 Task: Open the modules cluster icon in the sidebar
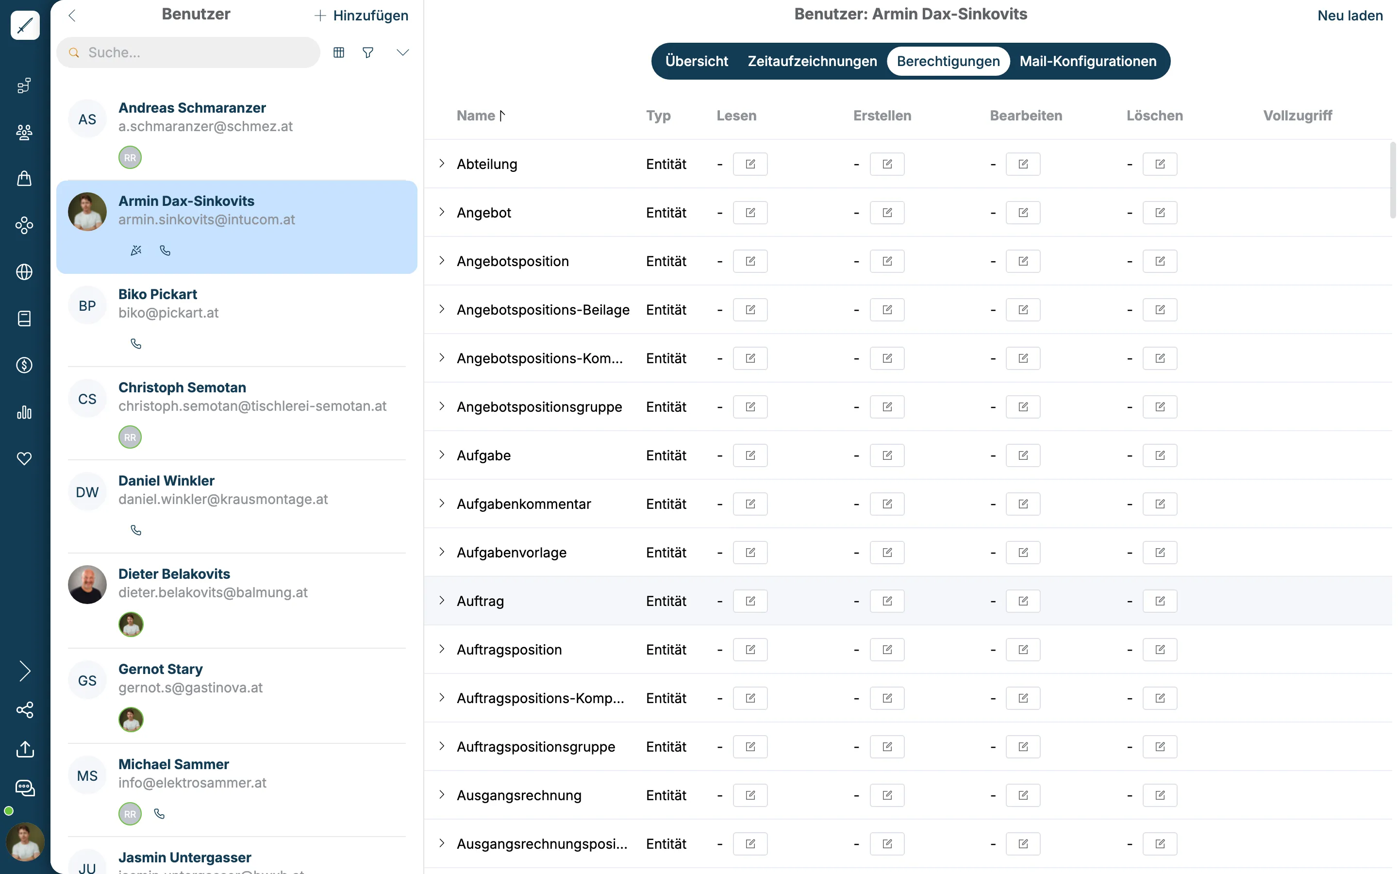pyautogui.click(x=24, y=225)
